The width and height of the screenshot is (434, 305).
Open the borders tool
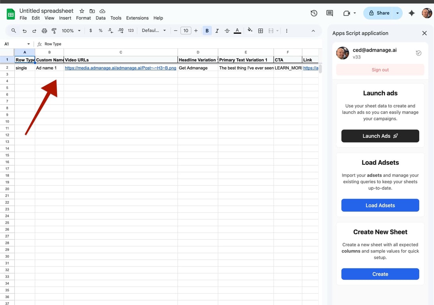click(261, 31)
